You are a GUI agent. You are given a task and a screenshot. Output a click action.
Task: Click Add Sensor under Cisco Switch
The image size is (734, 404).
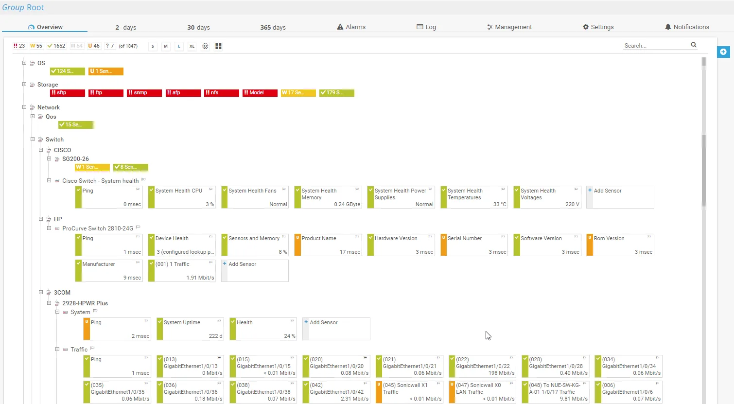[620, 197]
